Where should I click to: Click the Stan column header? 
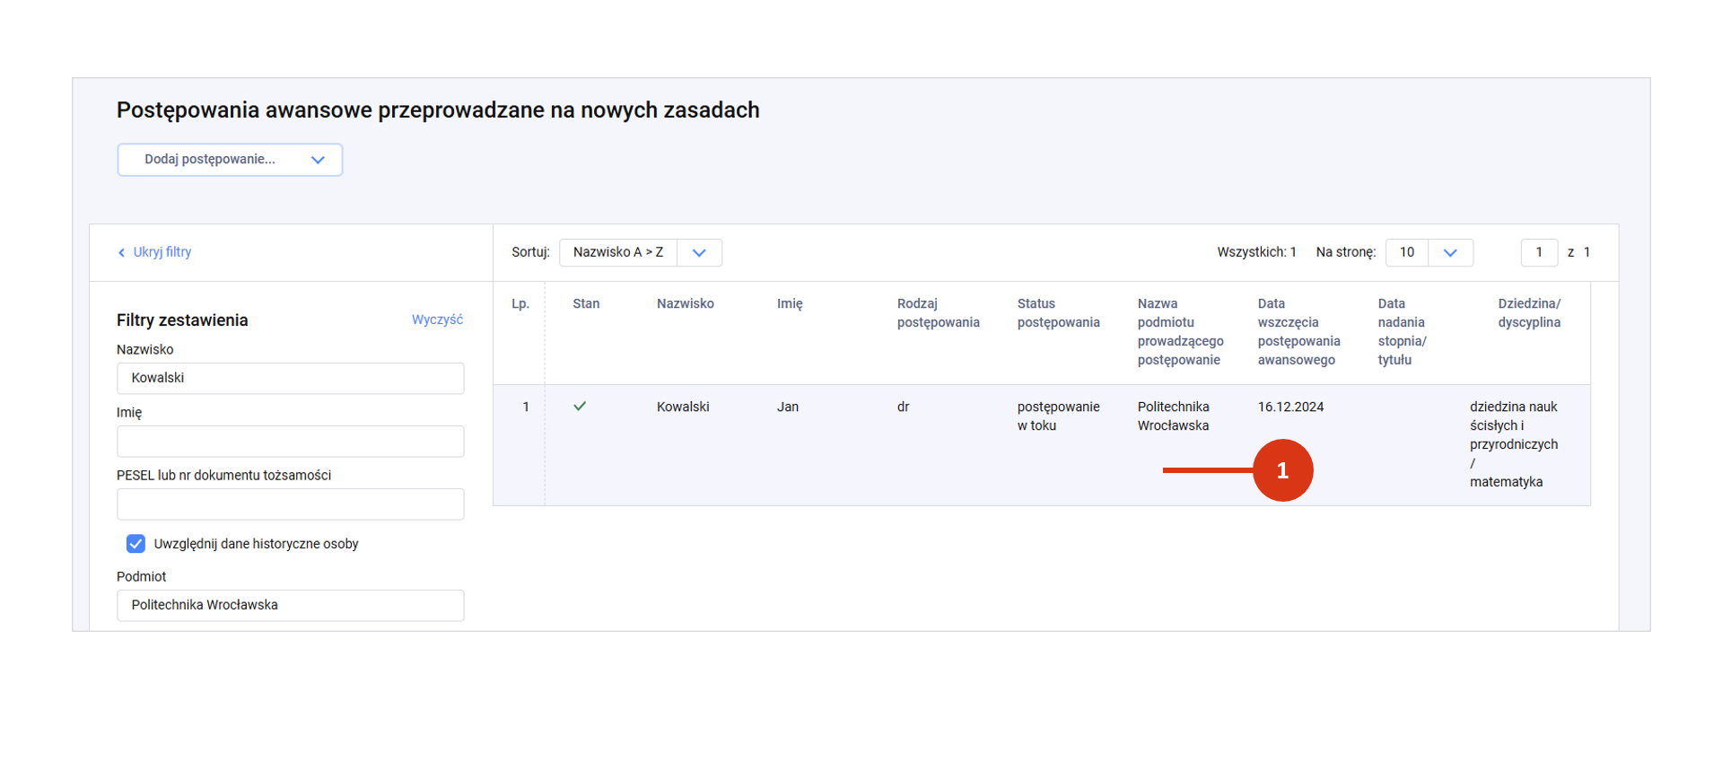point(586,304)
